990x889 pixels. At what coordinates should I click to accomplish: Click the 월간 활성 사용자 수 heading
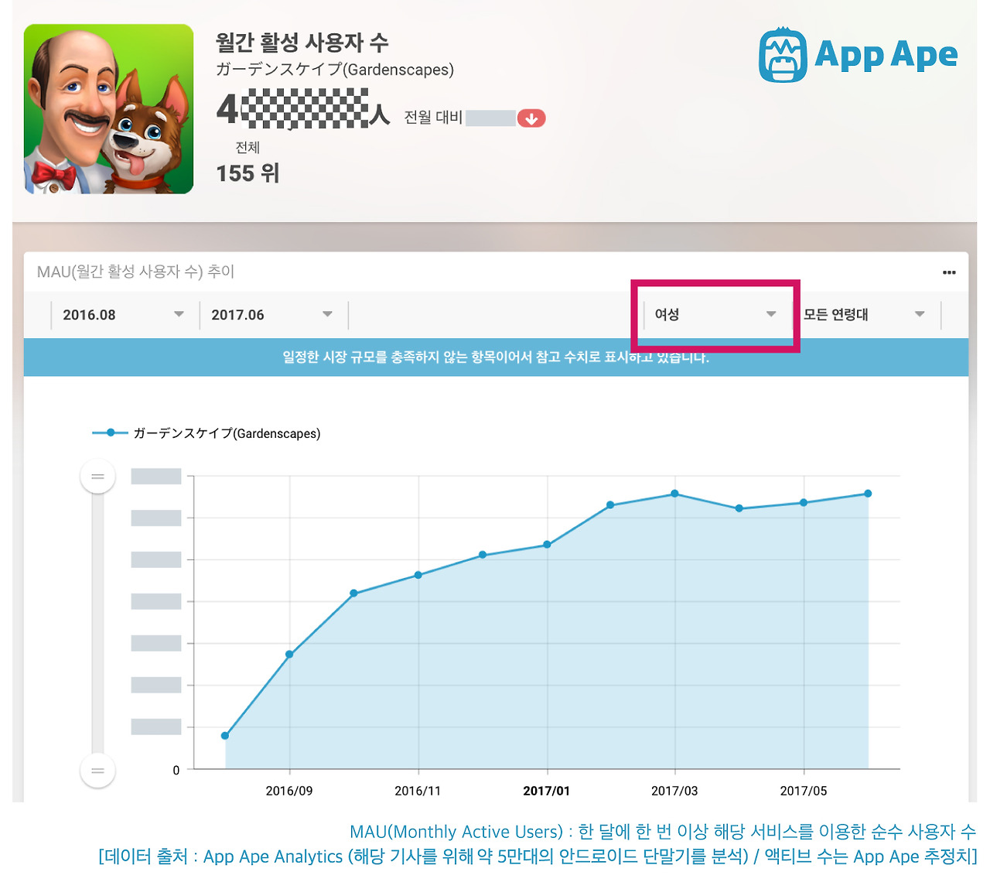tap(302, 43)
